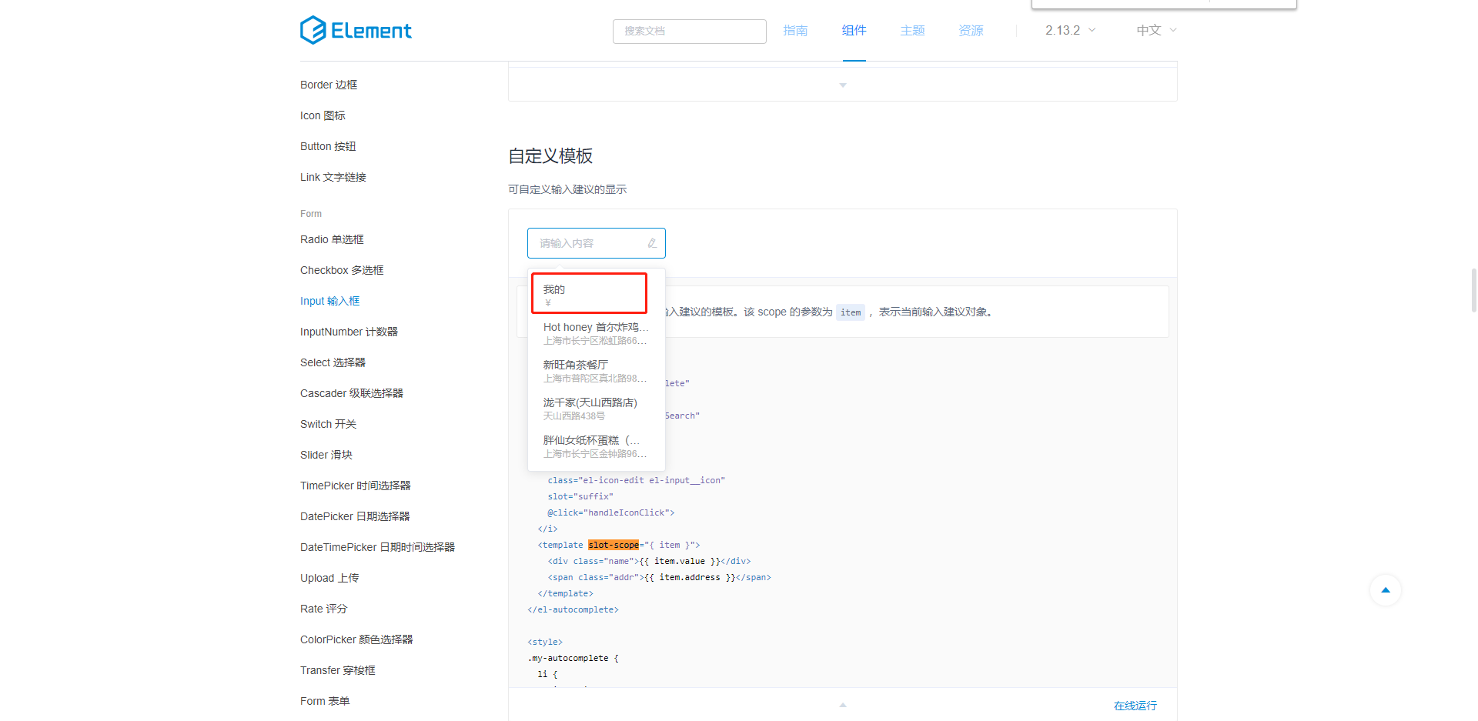Open Button 按钮 in the sidebar
This screenshot has height=721, width=1478.
click(x=328, y=146)
